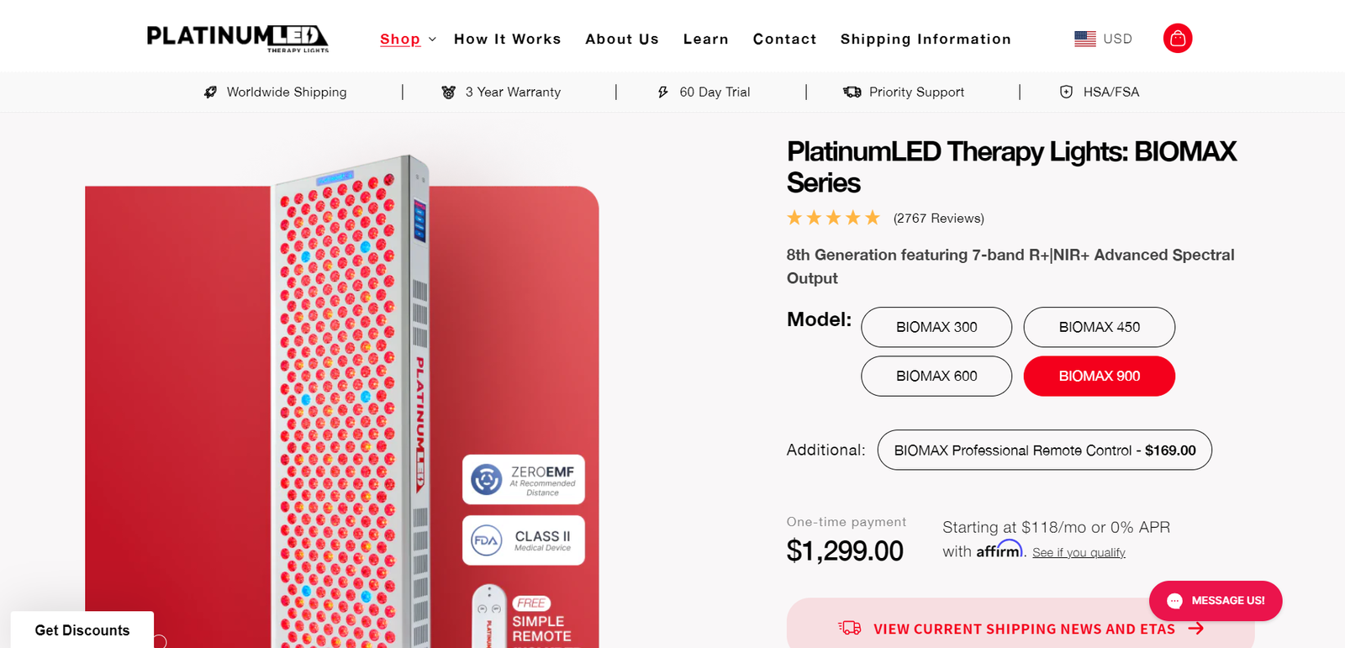
Task: Click the HSA/FSA badge icon
Action: pos(1066,92)
